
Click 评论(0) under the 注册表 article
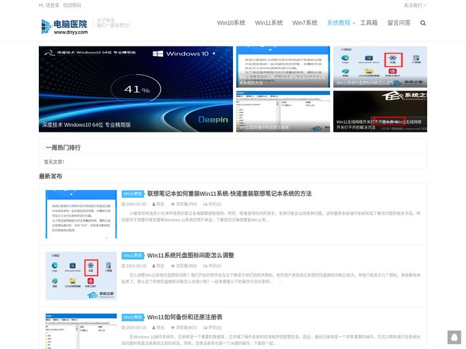[212, 328]
